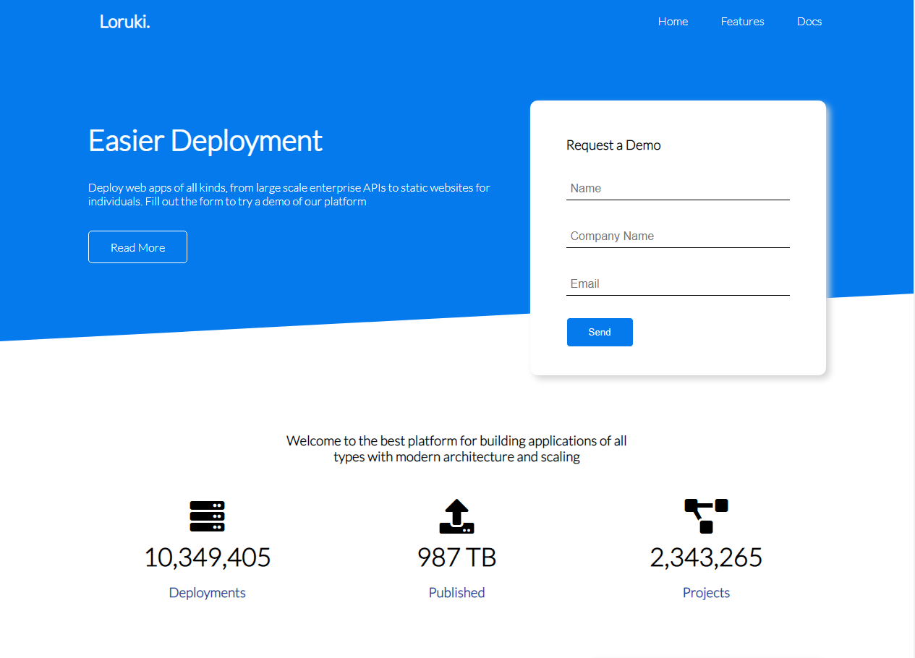Click the Projects label under the stats
The width and height of the screenshot is (915, 658).
pos(706,593)
